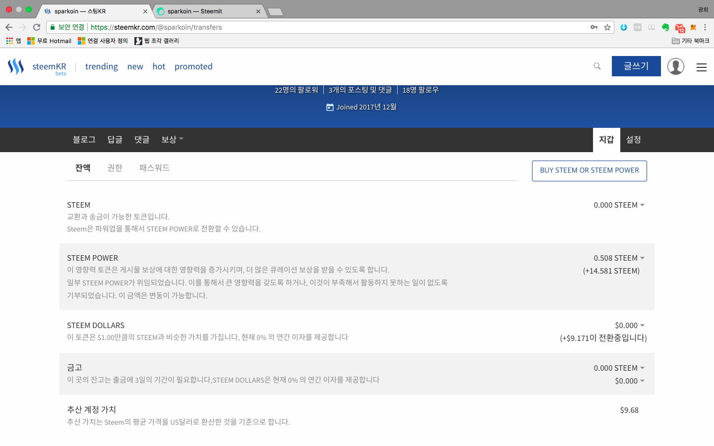This screenshot has width=714, height=446.
Task: Open a new browser tab
Action: [275, 12]
